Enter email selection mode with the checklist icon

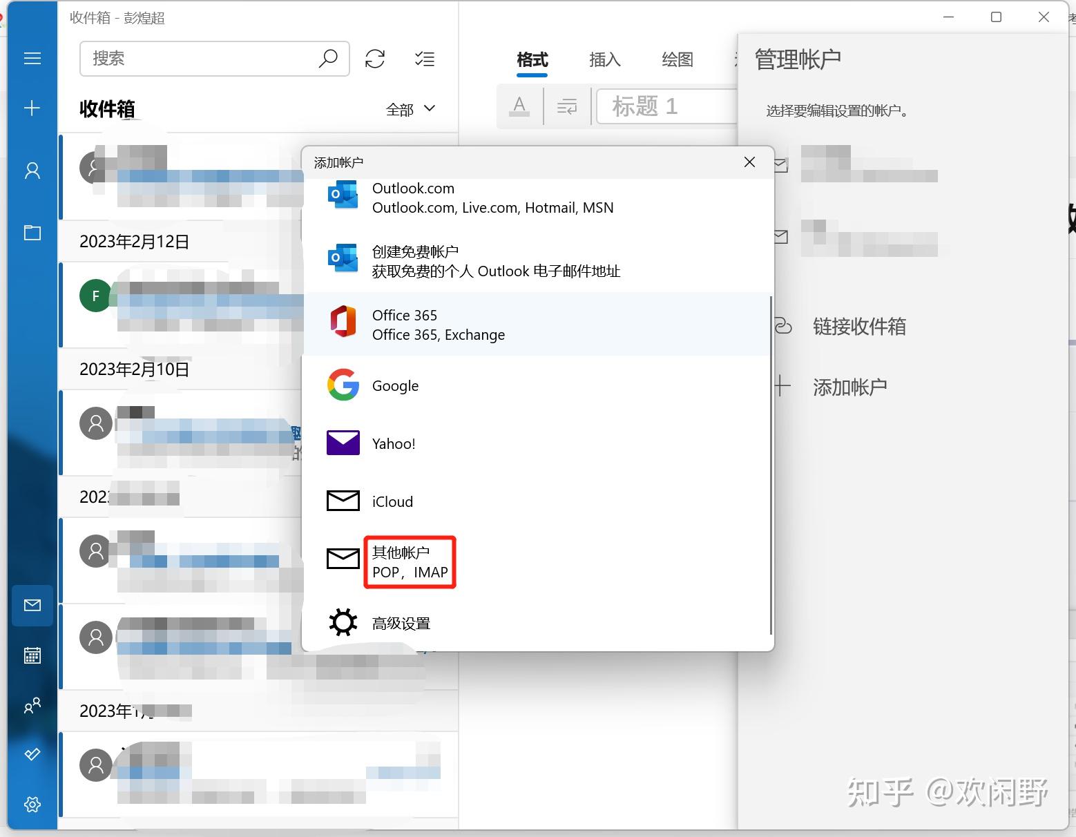click(x=425, y=59)
